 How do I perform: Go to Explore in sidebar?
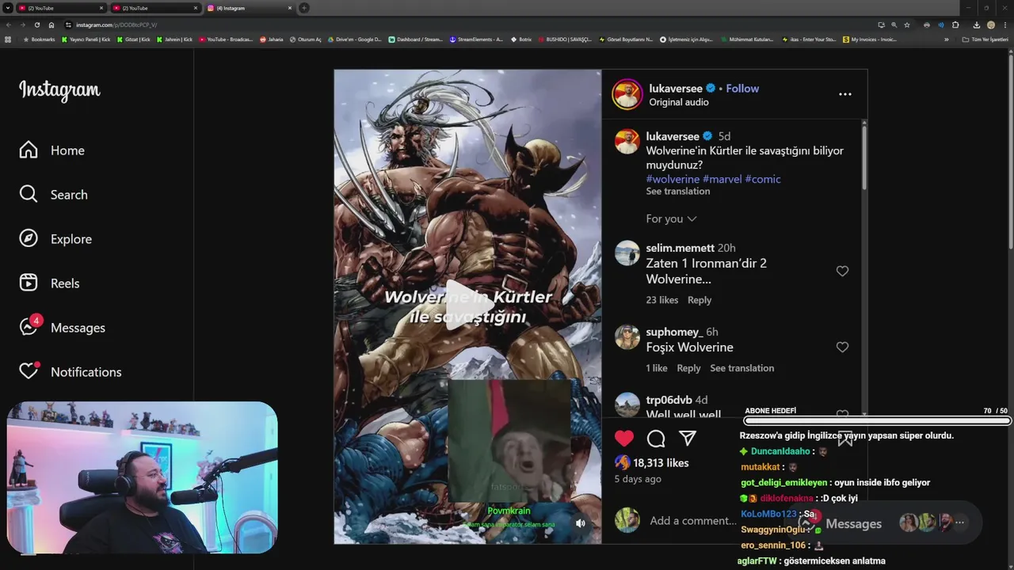(x=55, y=239)
